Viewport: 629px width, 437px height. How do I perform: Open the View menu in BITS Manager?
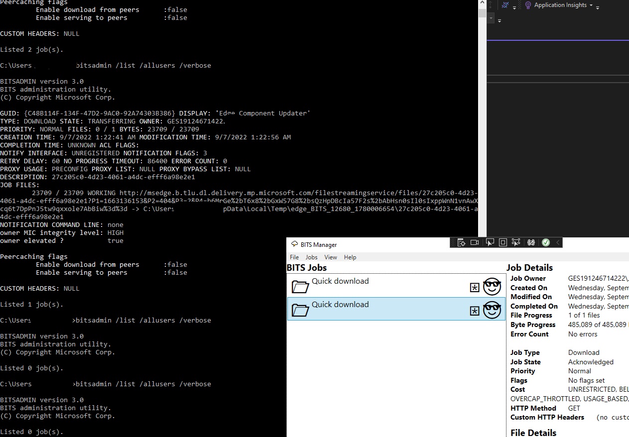pos(330,257)
